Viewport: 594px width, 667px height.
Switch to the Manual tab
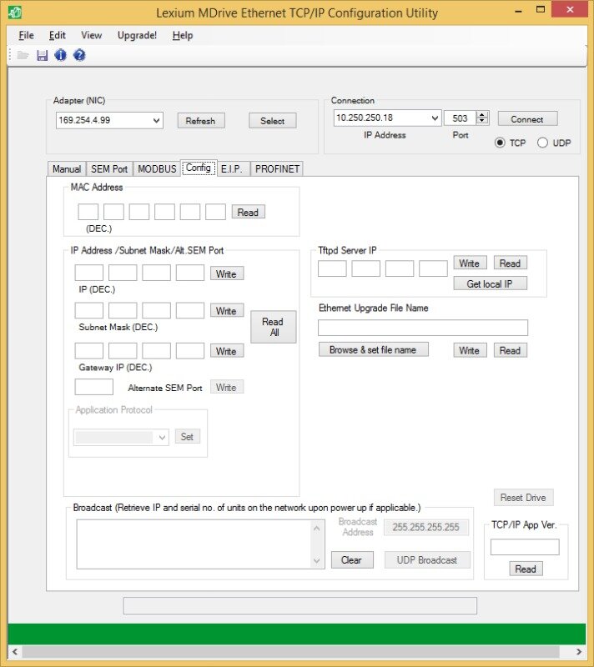tap(67, 169)
